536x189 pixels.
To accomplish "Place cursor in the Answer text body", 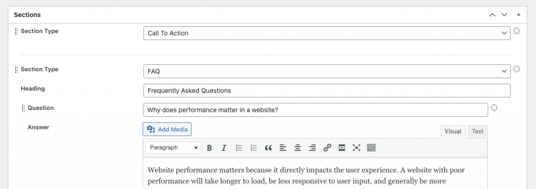I will 315,173.
